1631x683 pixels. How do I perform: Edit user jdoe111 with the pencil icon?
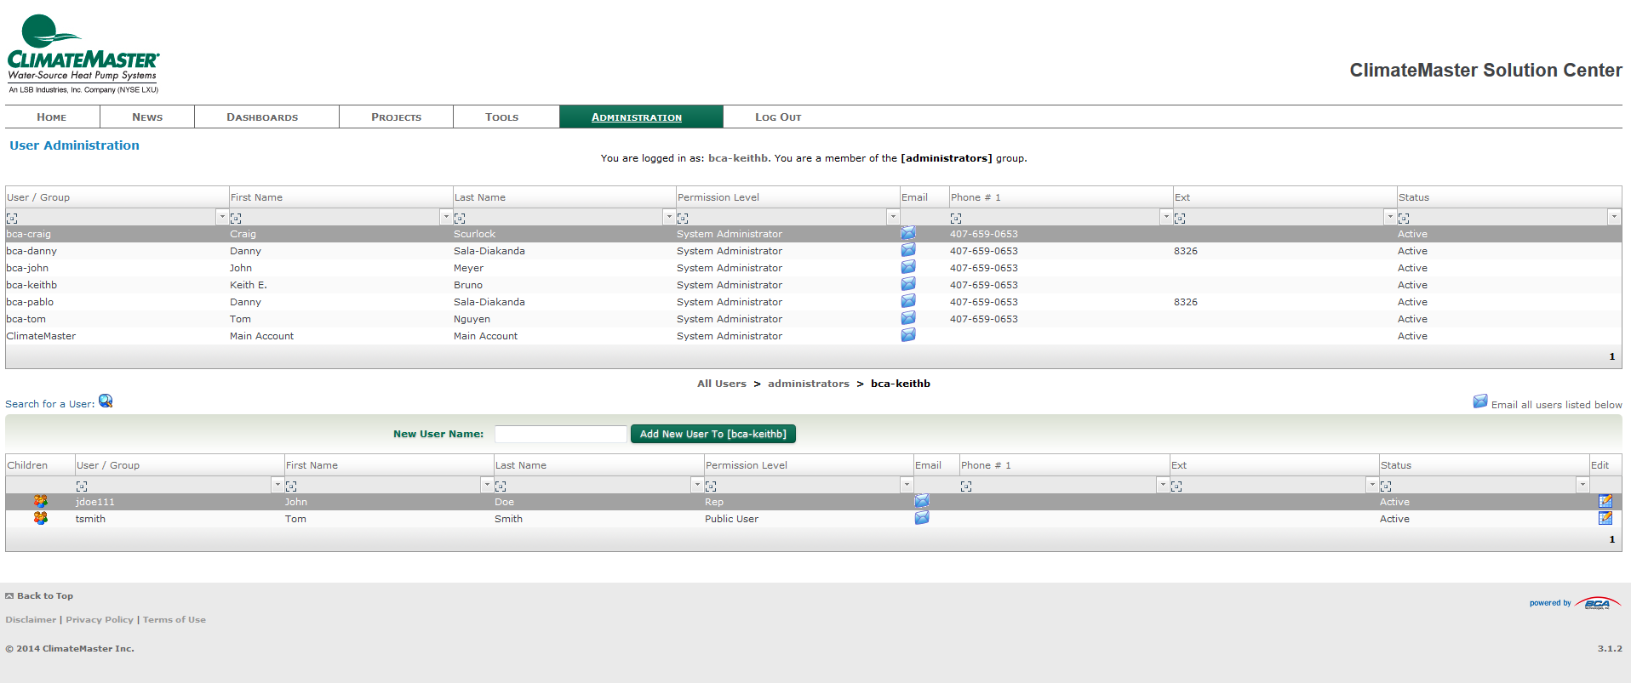[1605, 501]
